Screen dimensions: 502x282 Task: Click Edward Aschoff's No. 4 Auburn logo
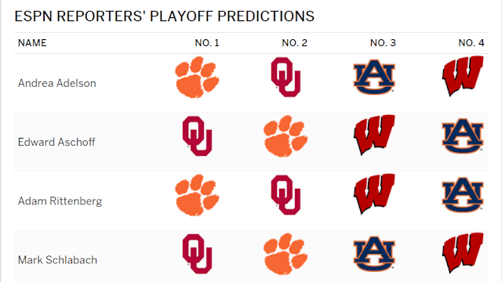point(463,136)
